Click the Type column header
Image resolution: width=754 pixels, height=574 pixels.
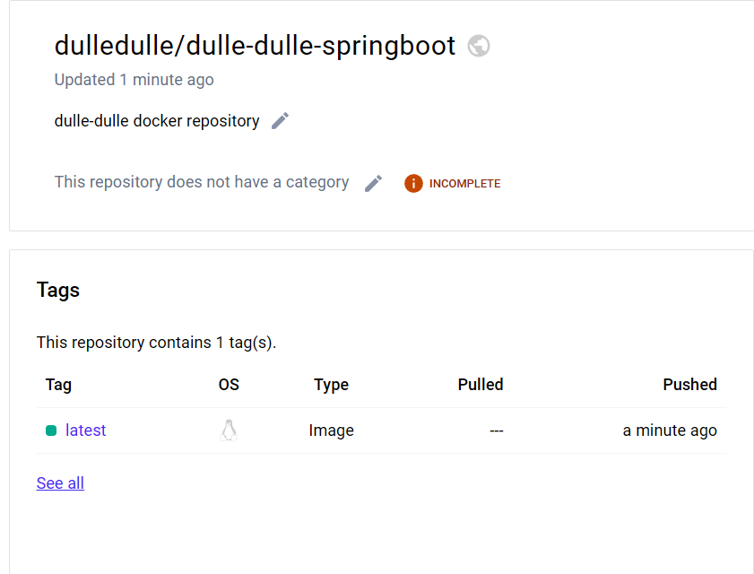[x=332, y=385]
